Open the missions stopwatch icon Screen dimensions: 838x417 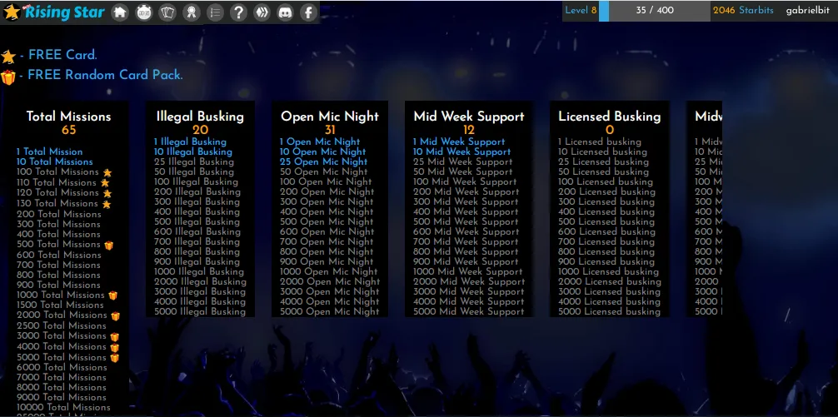point(144,12)
